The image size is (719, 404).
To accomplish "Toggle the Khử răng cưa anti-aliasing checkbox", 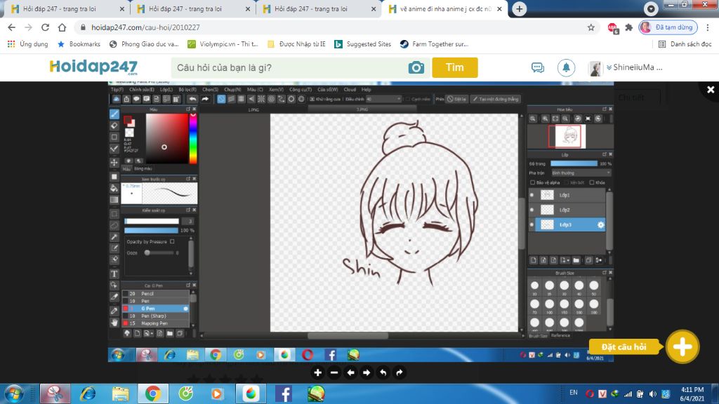I will pyautogui.click(x=312, y=99).
